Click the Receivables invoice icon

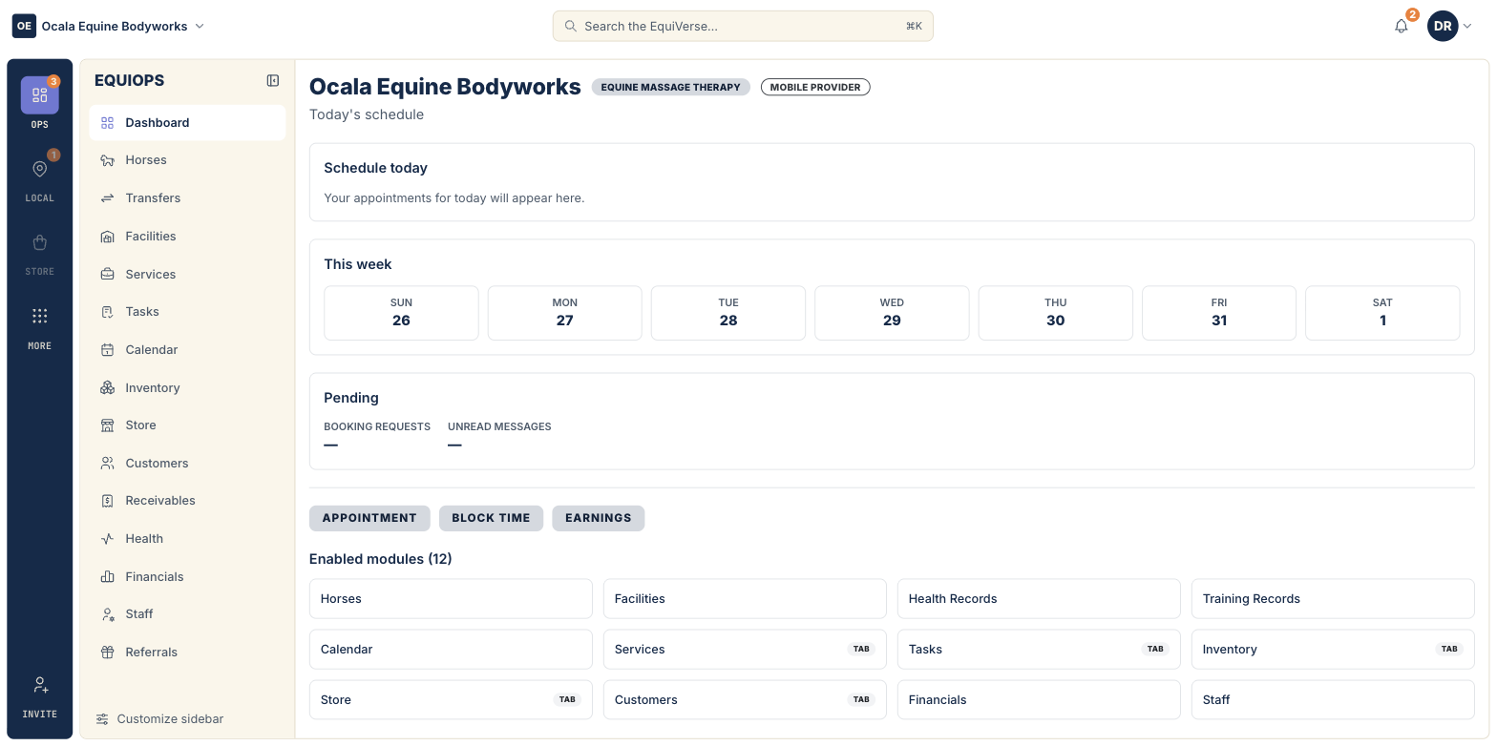click(108, 501)
